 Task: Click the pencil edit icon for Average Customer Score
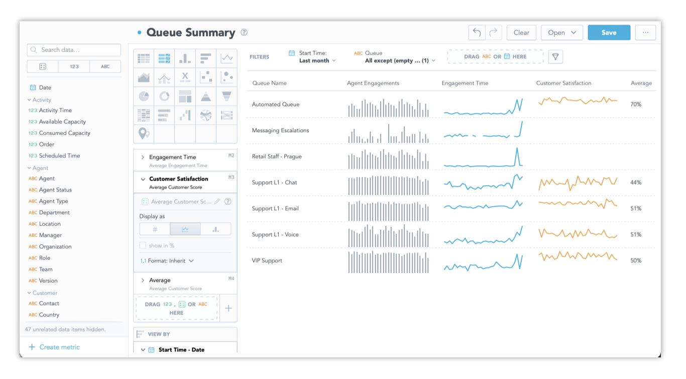click(x=217, y=202)
